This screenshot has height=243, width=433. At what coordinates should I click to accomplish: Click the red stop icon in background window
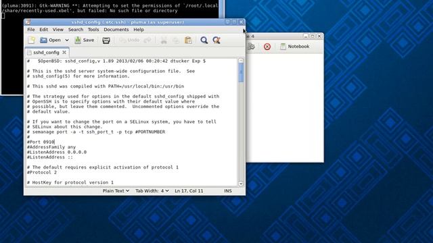coord(267,47)
